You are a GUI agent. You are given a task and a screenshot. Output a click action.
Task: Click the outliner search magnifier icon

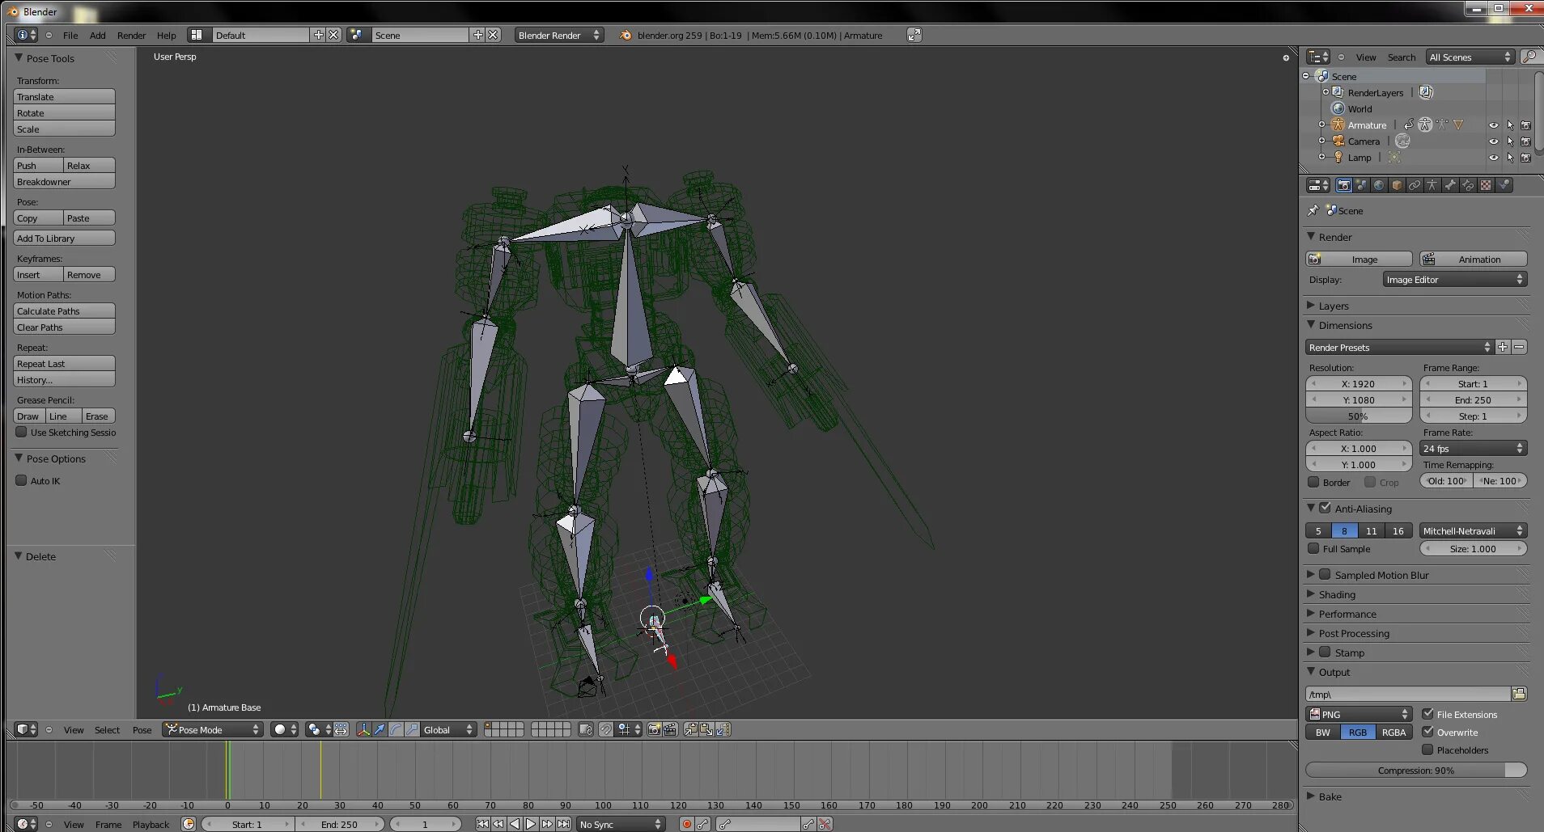coord(1529,57)
